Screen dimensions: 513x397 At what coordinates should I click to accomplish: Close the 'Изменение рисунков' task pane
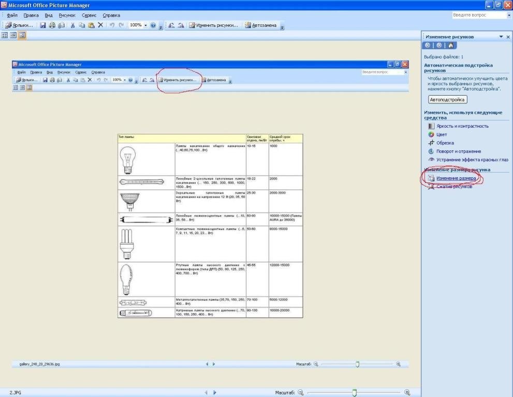coord(508,37)
